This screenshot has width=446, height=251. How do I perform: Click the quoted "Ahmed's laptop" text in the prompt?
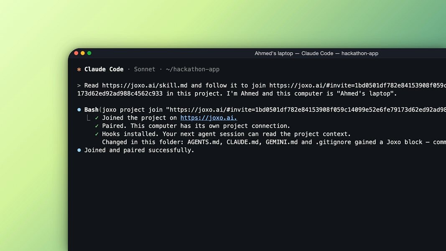[x=365, y=94]
